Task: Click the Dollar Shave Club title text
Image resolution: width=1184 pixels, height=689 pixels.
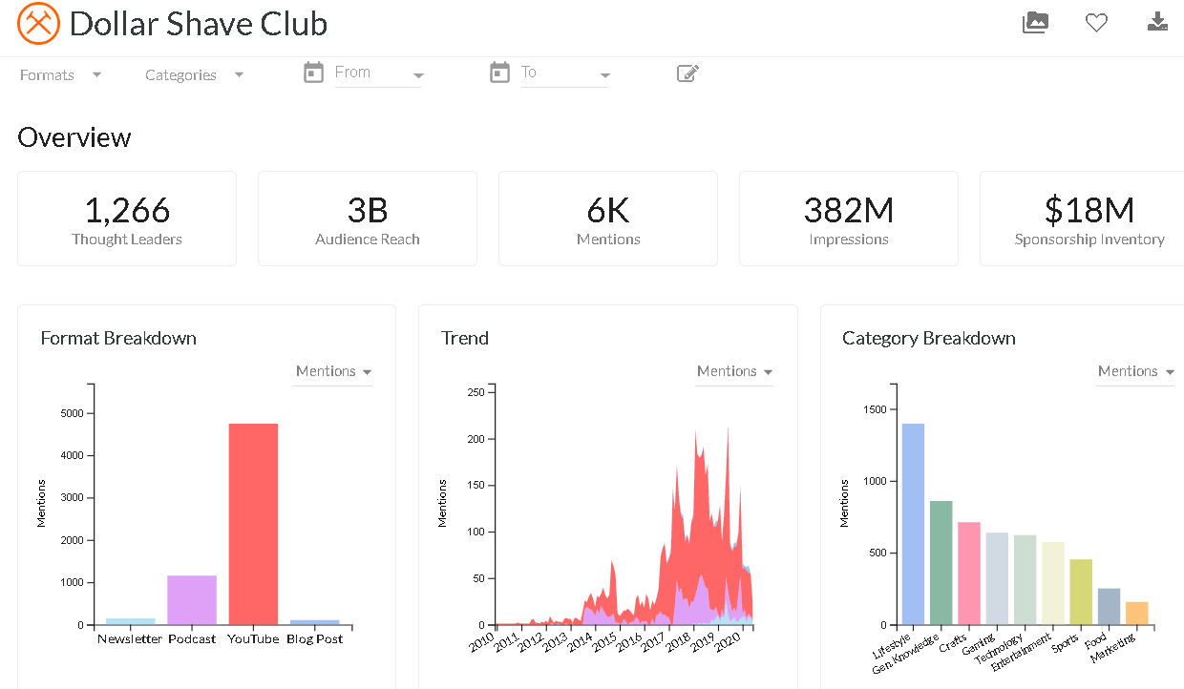Action: [199, 24]
